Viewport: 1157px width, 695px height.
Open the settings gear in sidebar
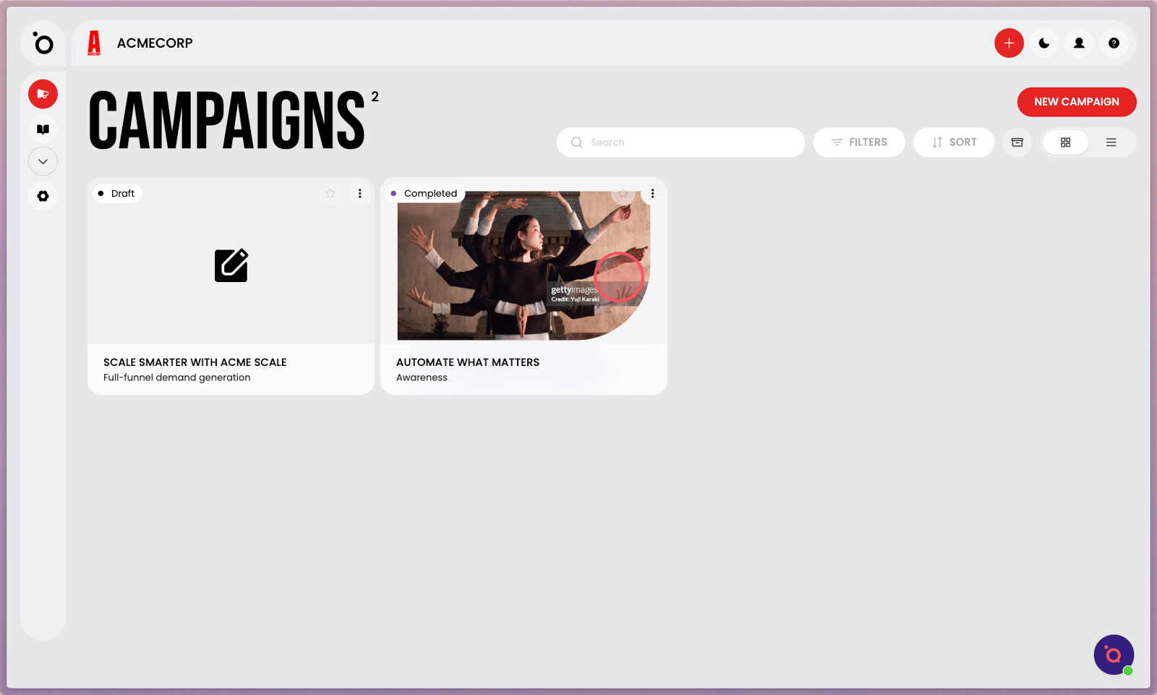click(43, 196)
